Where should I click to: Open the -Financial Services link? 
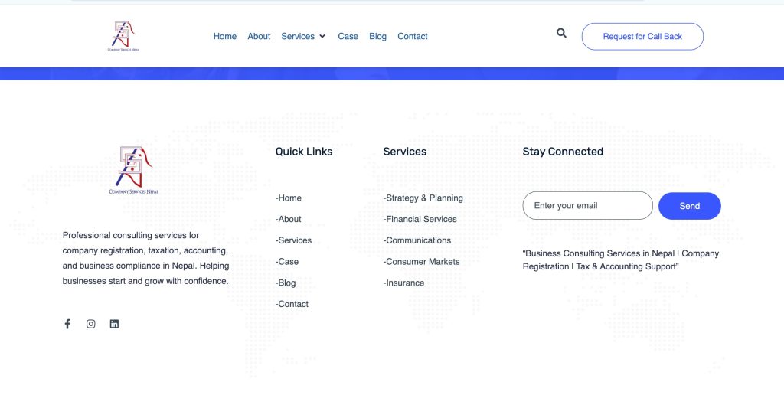coord(420,219)
